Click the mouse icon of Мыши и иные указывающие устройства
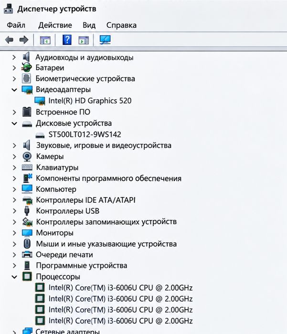This screenshot has height=334, width=287. [x=27, y=243]
